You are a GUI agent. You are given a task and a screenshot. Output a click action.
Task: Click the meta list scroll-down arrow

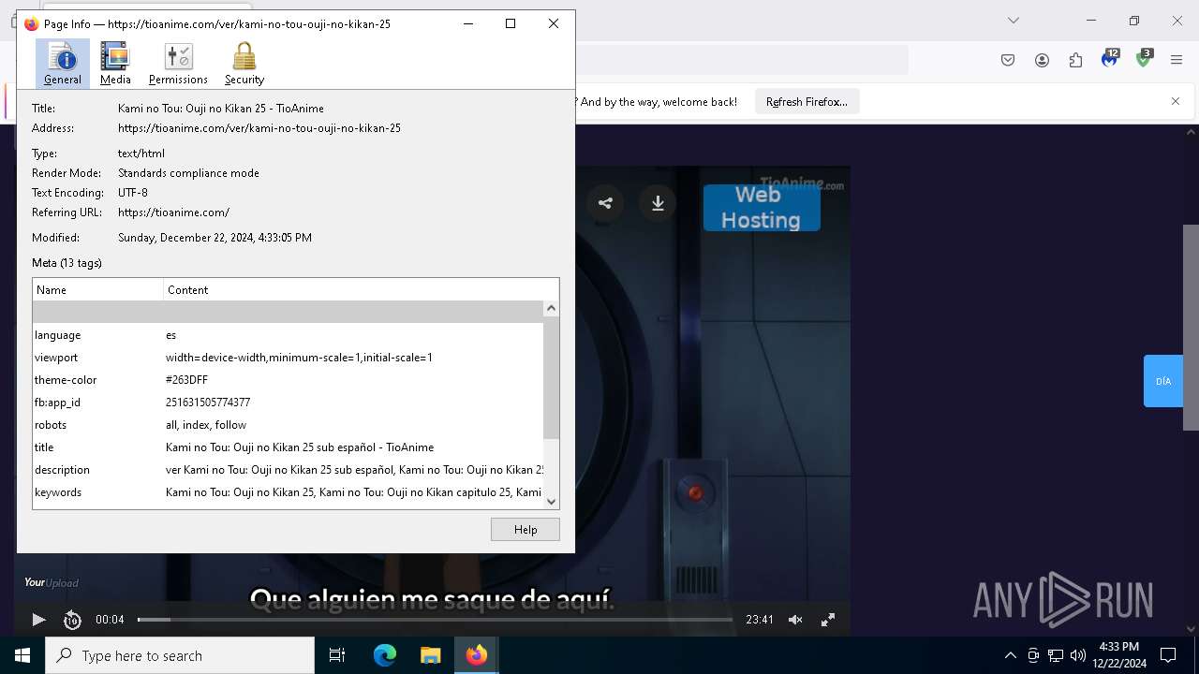coord(551,501)
